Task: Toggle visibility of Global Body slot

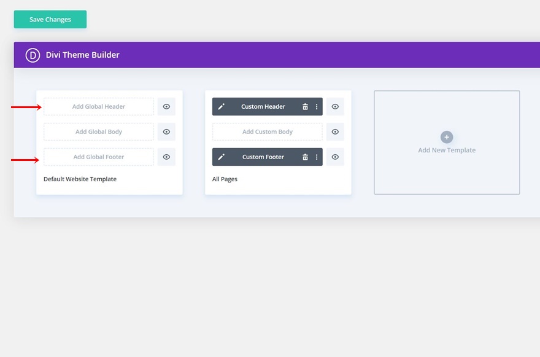Action: click(166, 131)
